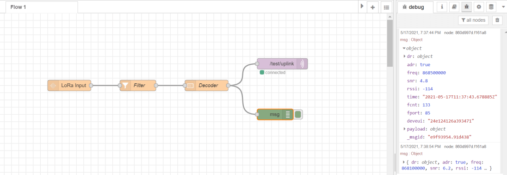Show the list of flows icon

point(386,7)
